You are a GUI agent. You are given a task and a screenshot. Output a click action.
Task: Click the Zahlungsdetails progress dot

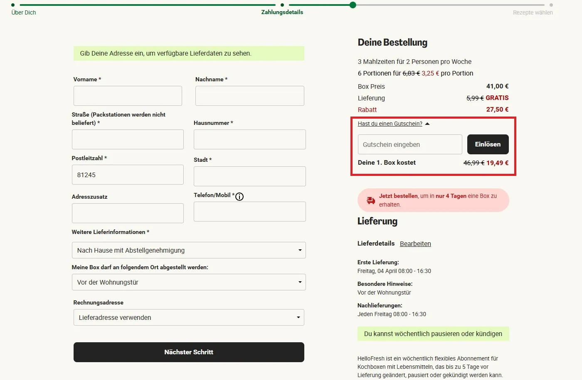(x=282, y=5)
